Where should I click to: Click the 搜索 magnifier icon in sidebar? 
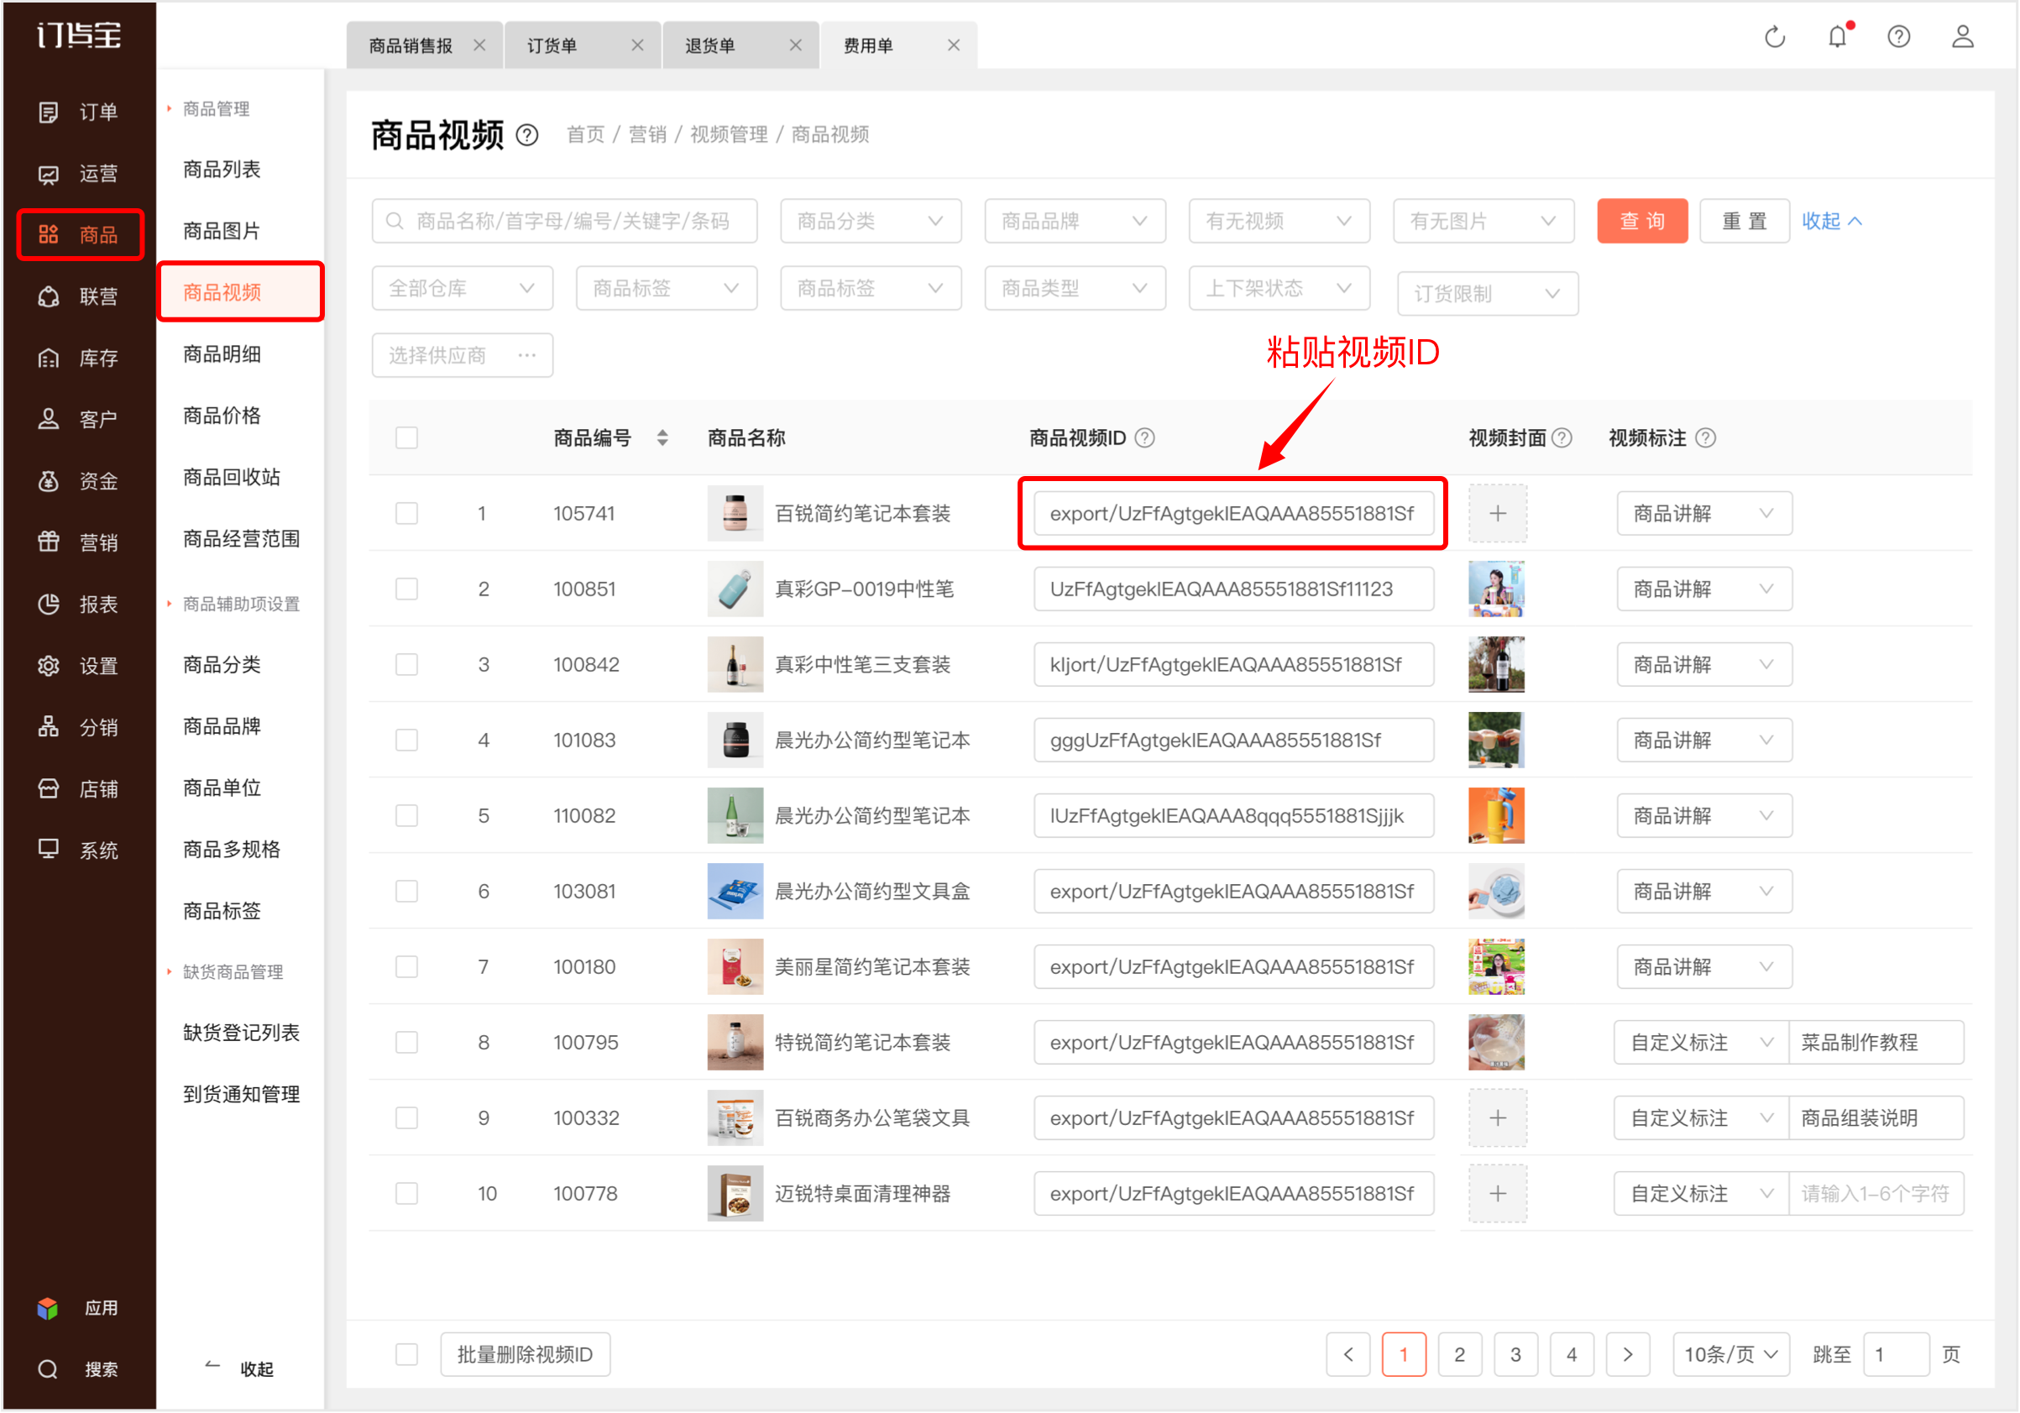(x=49, y=1369)
